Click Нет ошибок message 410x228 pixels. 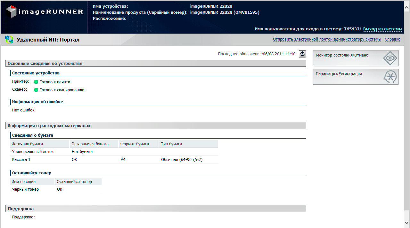pyautogui.click(x=24, y=110)
